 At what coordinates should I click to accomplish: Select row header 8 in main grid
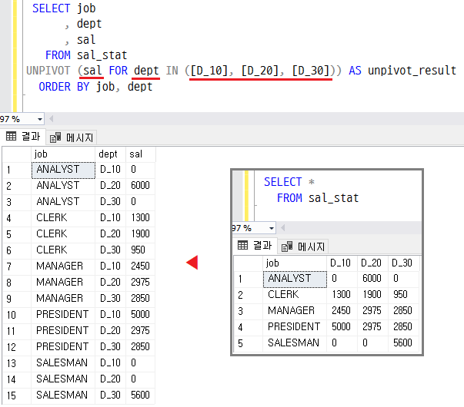coord(17,283)
